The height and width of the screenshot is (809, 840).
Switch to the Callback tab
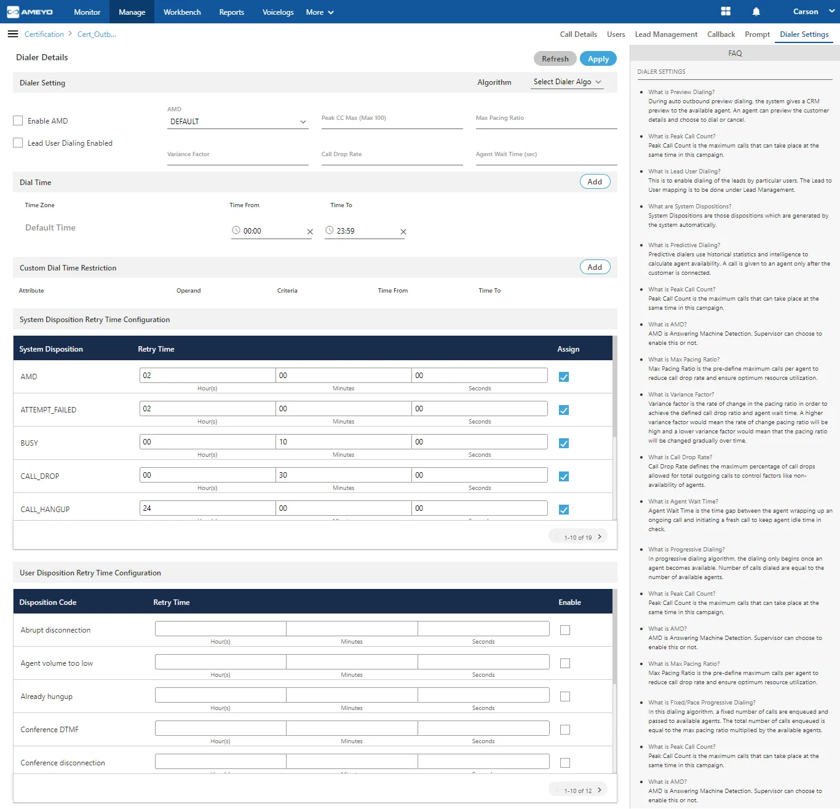point(721,34)
